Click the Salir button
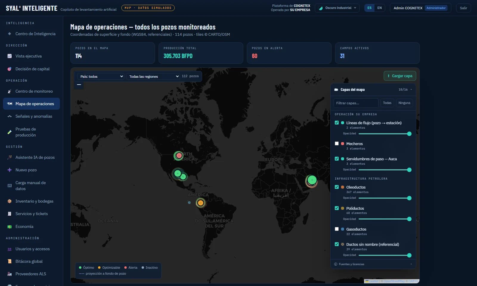The width and height of the screenshot is (477, 286). coord(463,8)
